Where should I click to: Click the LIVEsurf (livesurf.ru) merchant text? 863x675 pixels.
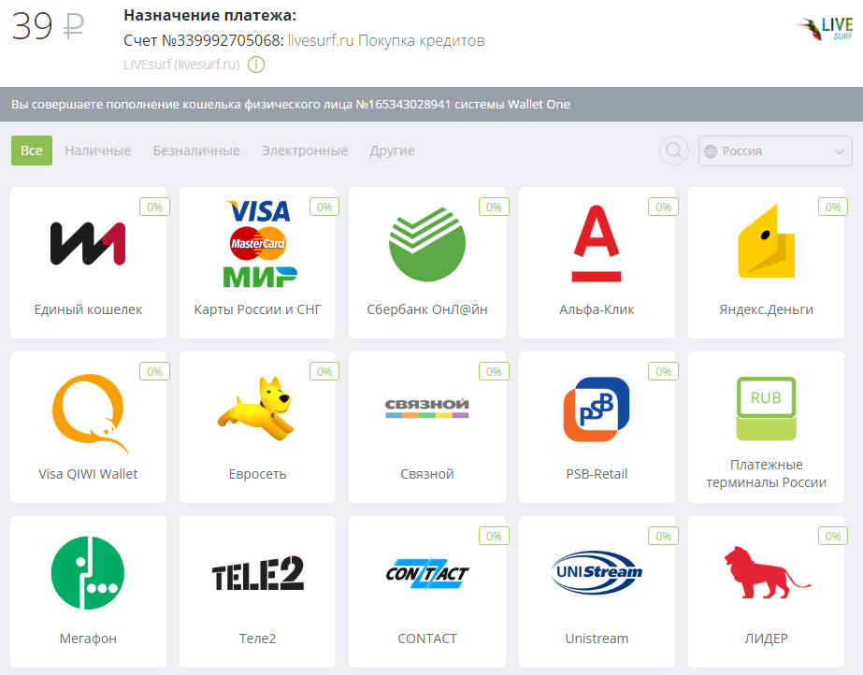181,65
